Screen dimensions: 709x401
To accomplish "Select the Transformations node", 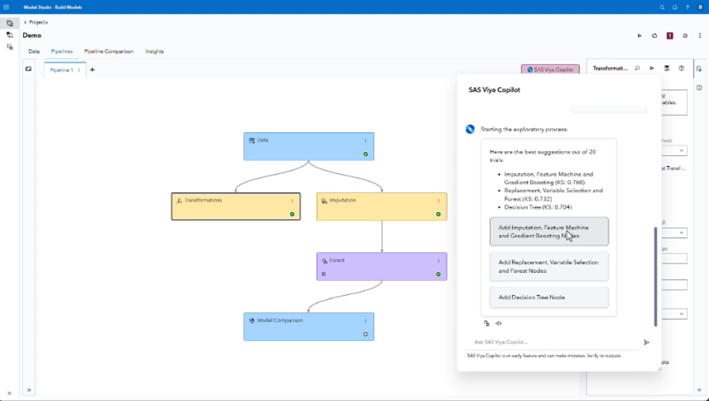I will pos(236,206).
